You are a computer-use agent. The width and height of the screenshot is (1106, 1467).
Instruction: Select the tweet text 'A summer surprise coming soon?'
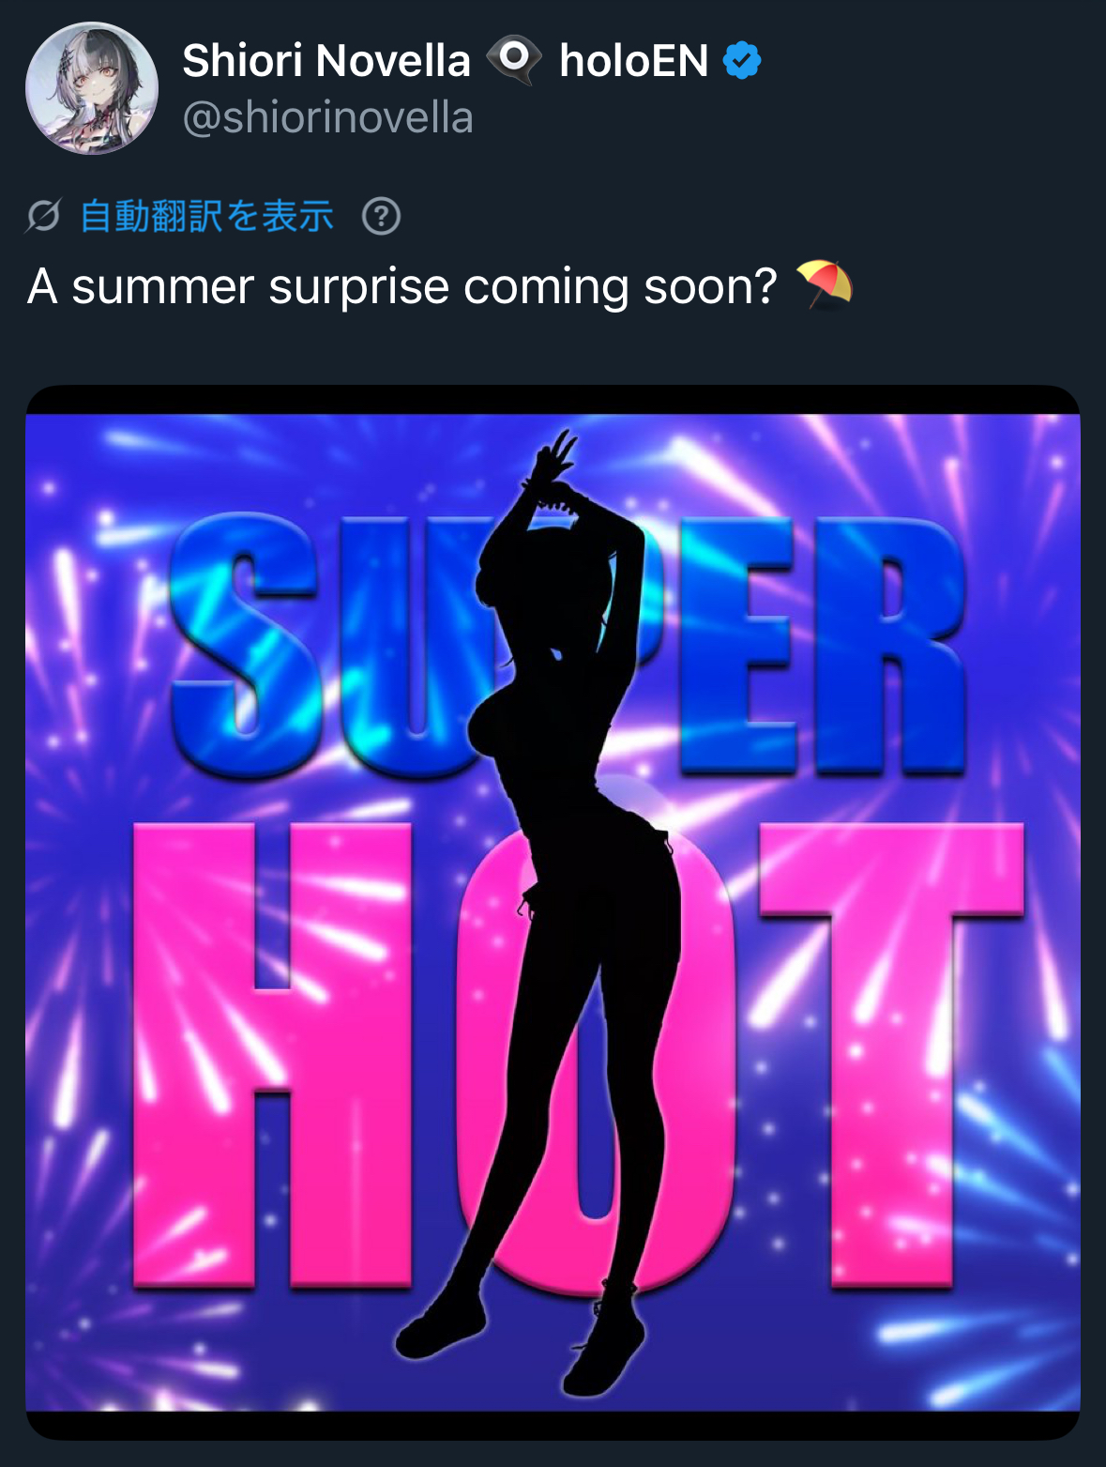coord(402,286)
